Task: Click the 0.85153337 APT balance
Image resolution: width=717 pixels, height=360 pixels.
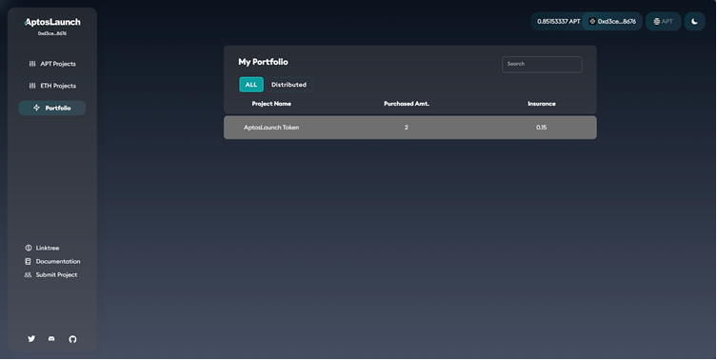Action: click(558, 22)
